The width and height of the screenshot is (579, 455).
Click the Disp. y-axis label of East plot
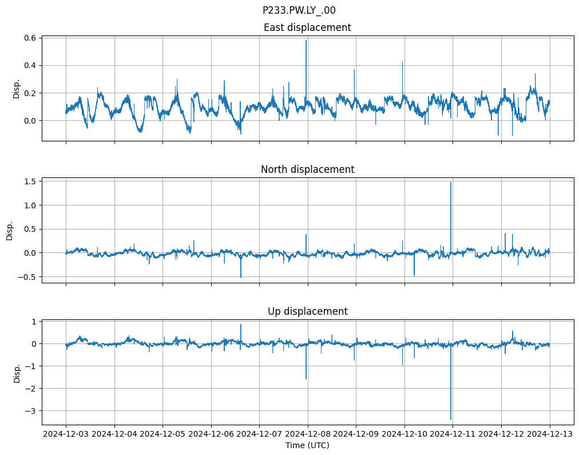coord(16,89)
